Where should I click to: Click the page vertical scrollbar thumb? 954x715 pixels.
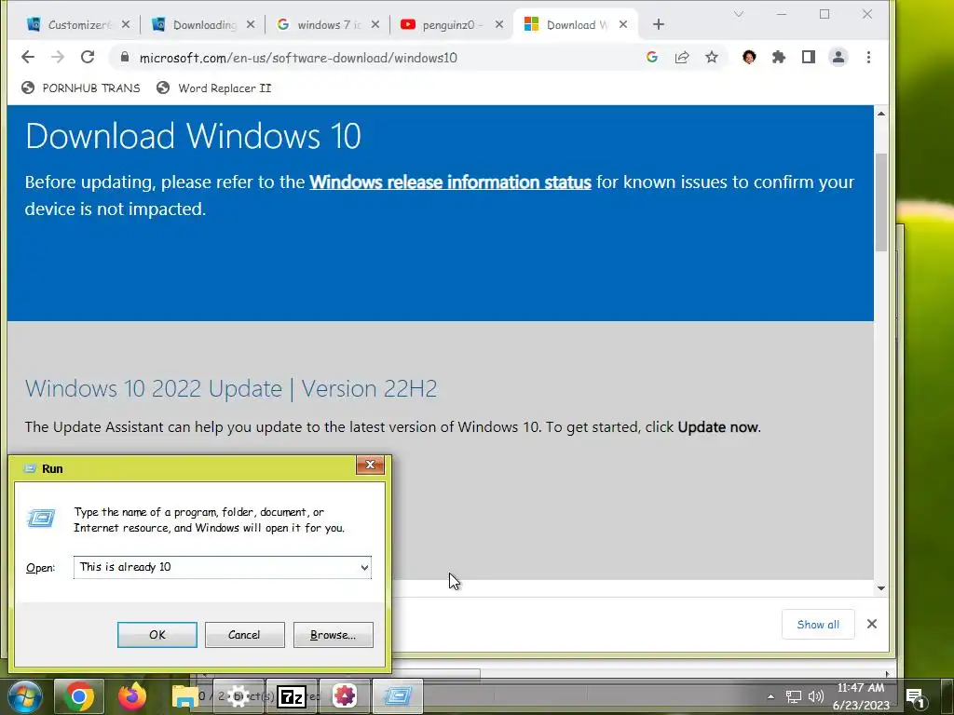pos(881,202)
